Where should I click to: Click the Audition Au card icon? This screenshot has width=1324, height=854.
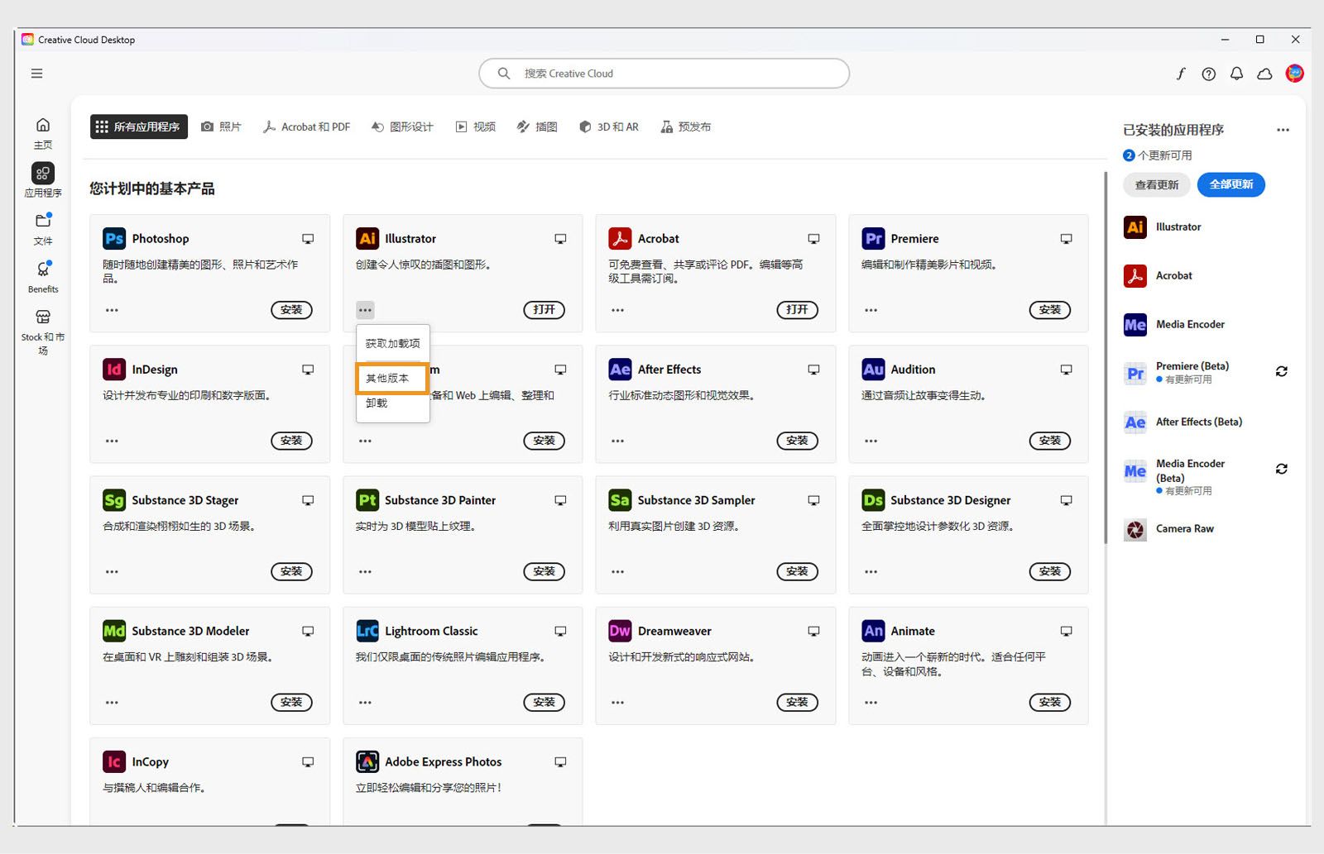[873, 370]
